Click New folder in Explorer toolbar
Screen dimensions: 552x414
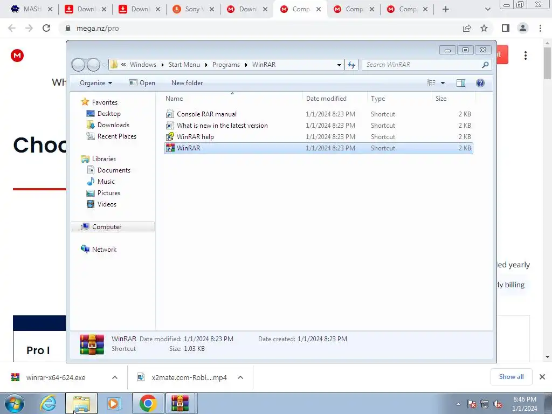(187, 83)
